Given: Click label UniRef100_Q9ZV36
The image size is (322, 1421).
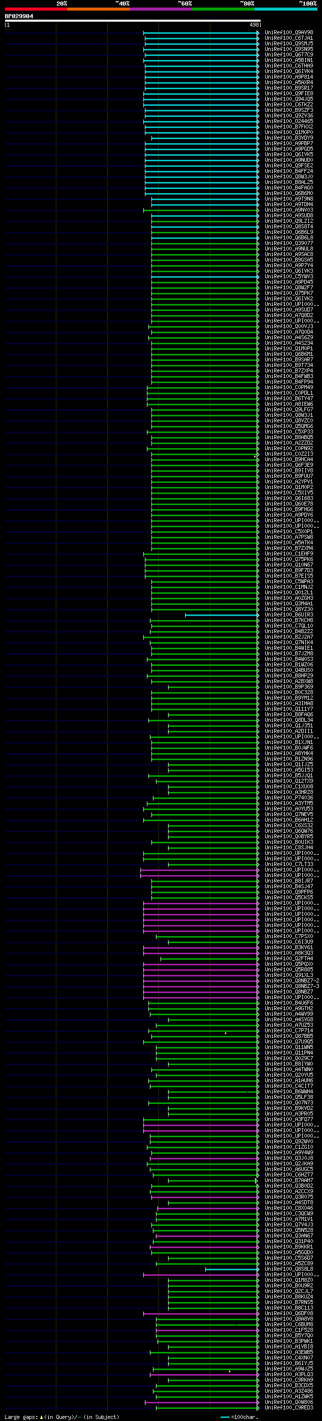Looking at the screenshot, I should point(289,116).
